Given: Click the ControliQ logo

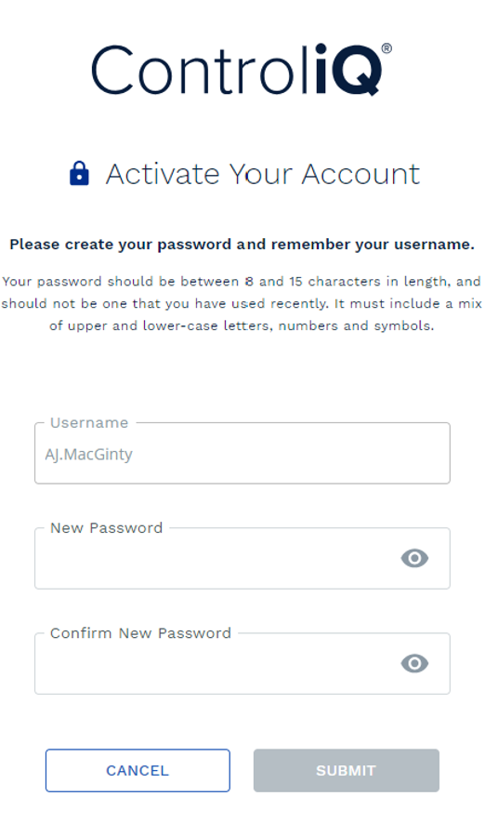Looking at the screenshot, I should [242, 70].
